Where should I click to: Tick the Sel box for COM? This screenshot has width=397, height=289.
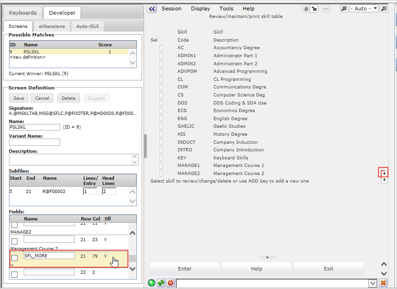161,87
